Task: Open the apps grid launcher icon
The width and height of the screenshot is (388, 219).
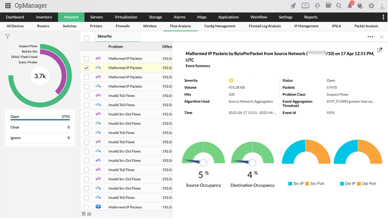Action: point(8,6)
